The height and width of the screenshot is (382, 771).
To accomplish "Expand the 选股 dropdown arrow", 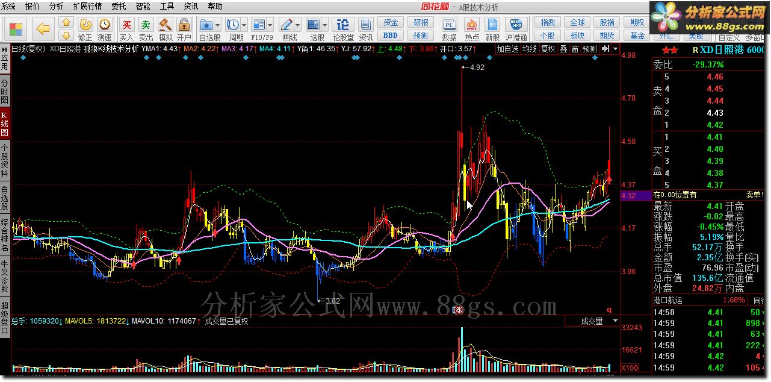I will click(325, 25).
